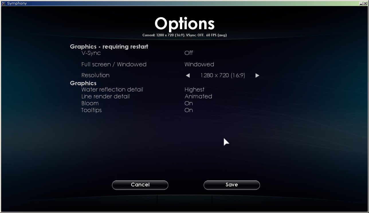The height and width of the screenshot is (213, 369).
Task: Click the Current status line under Options
Action: point(185,35)
